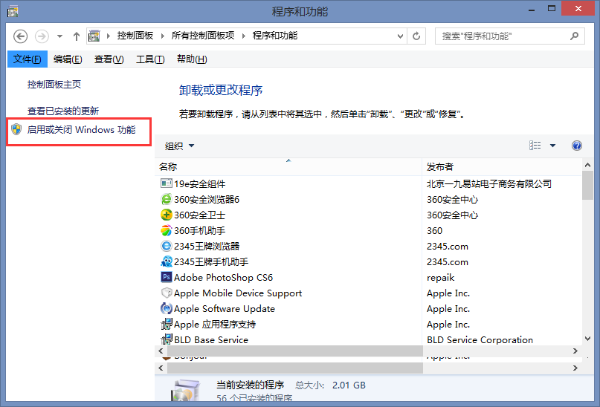
Task: Open the 查看(V) menu
Action: click(109, 59)
